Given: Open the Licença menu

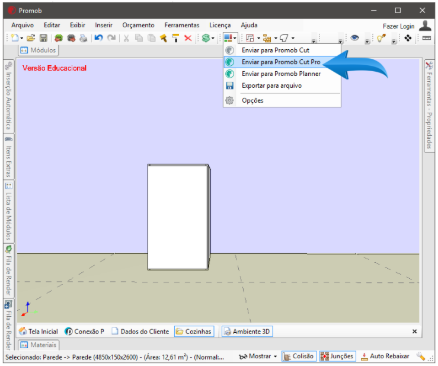Looking at the screenshot, I should point(220,25).
